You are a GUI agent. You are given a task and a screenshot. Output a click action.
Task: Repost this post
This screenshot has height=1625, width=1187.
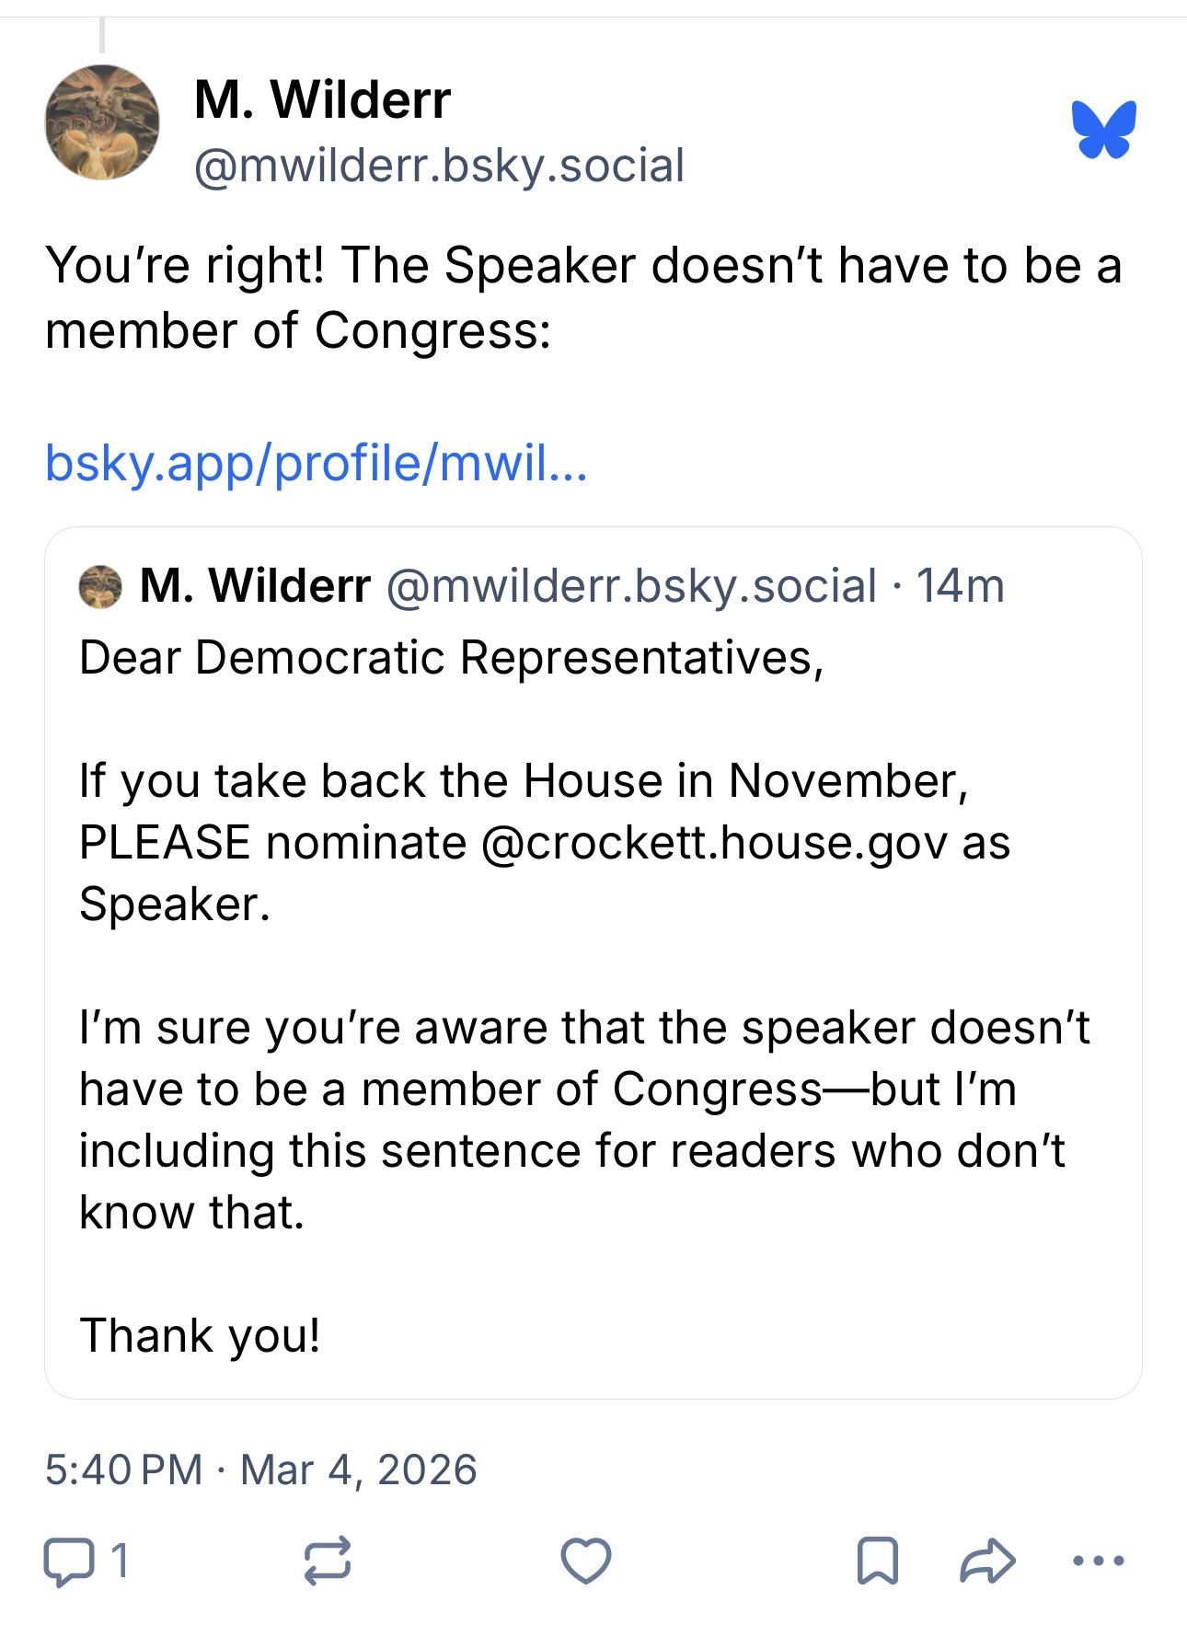point(328,1561)
